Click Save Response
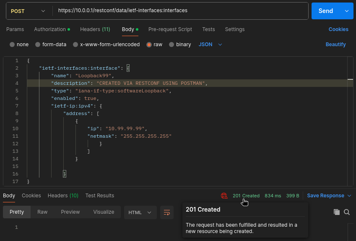The image size is (356, 241). 325,196
